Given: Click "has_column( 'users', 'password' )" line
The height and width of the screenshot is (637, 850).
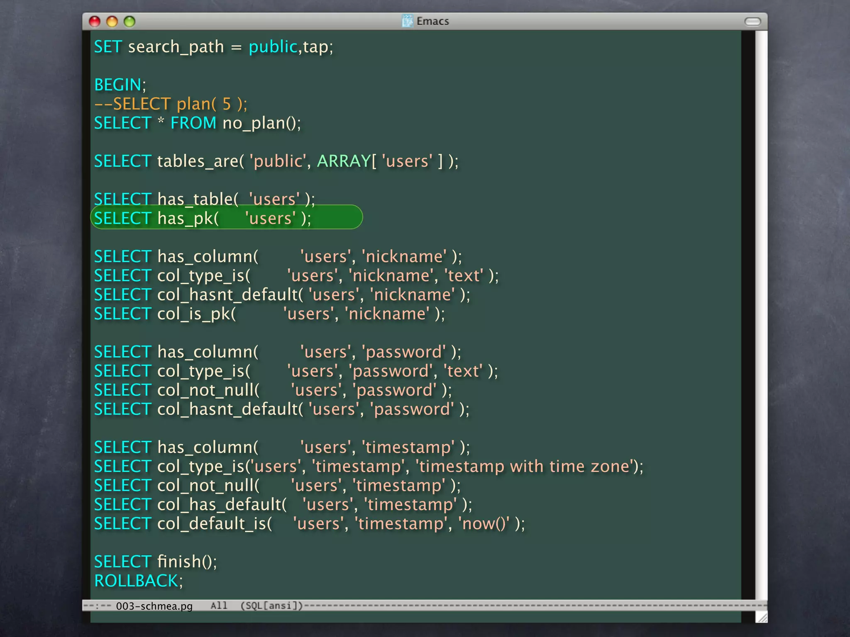Looking at the screenshot, I should click(278, 352).
